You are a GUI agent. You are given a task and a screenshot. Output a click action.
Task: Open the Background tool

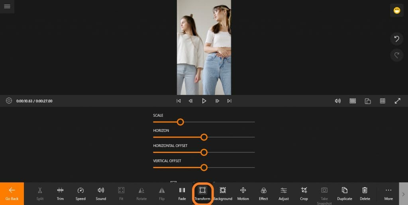(x=223, y=194)
